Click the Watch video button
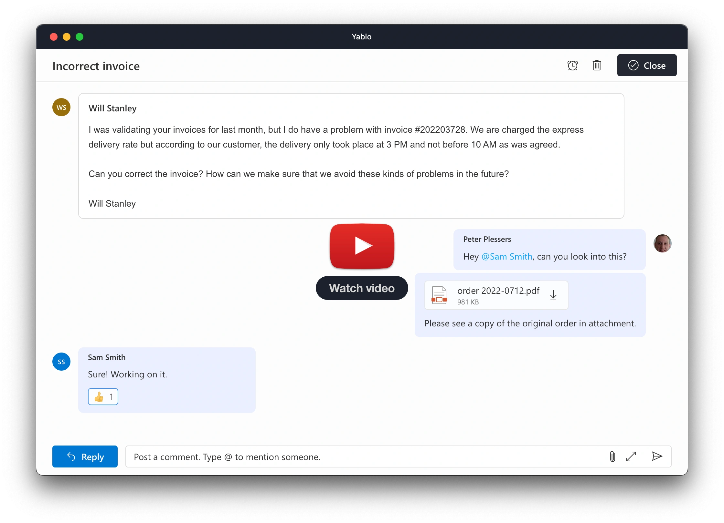Viewport: 724px width, 523px height. (361, 288)
